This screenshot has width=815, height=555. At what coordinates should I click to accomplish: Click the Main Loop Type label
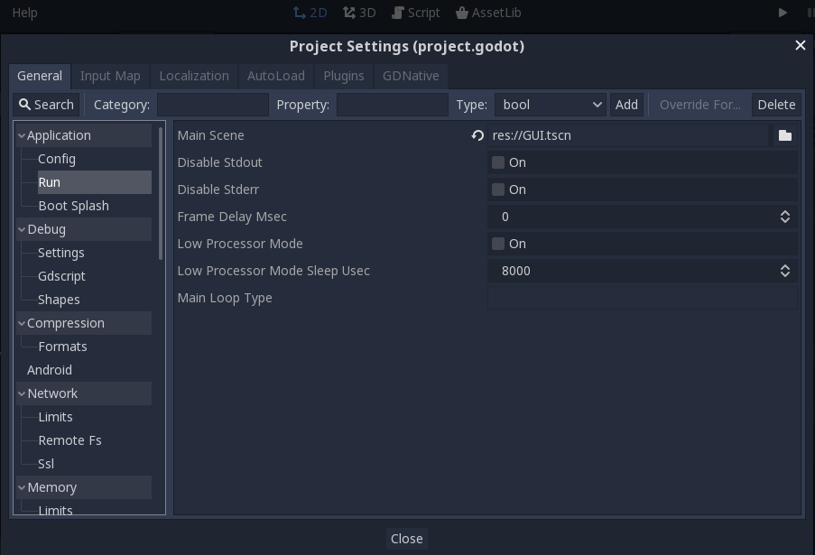point(225,299)
